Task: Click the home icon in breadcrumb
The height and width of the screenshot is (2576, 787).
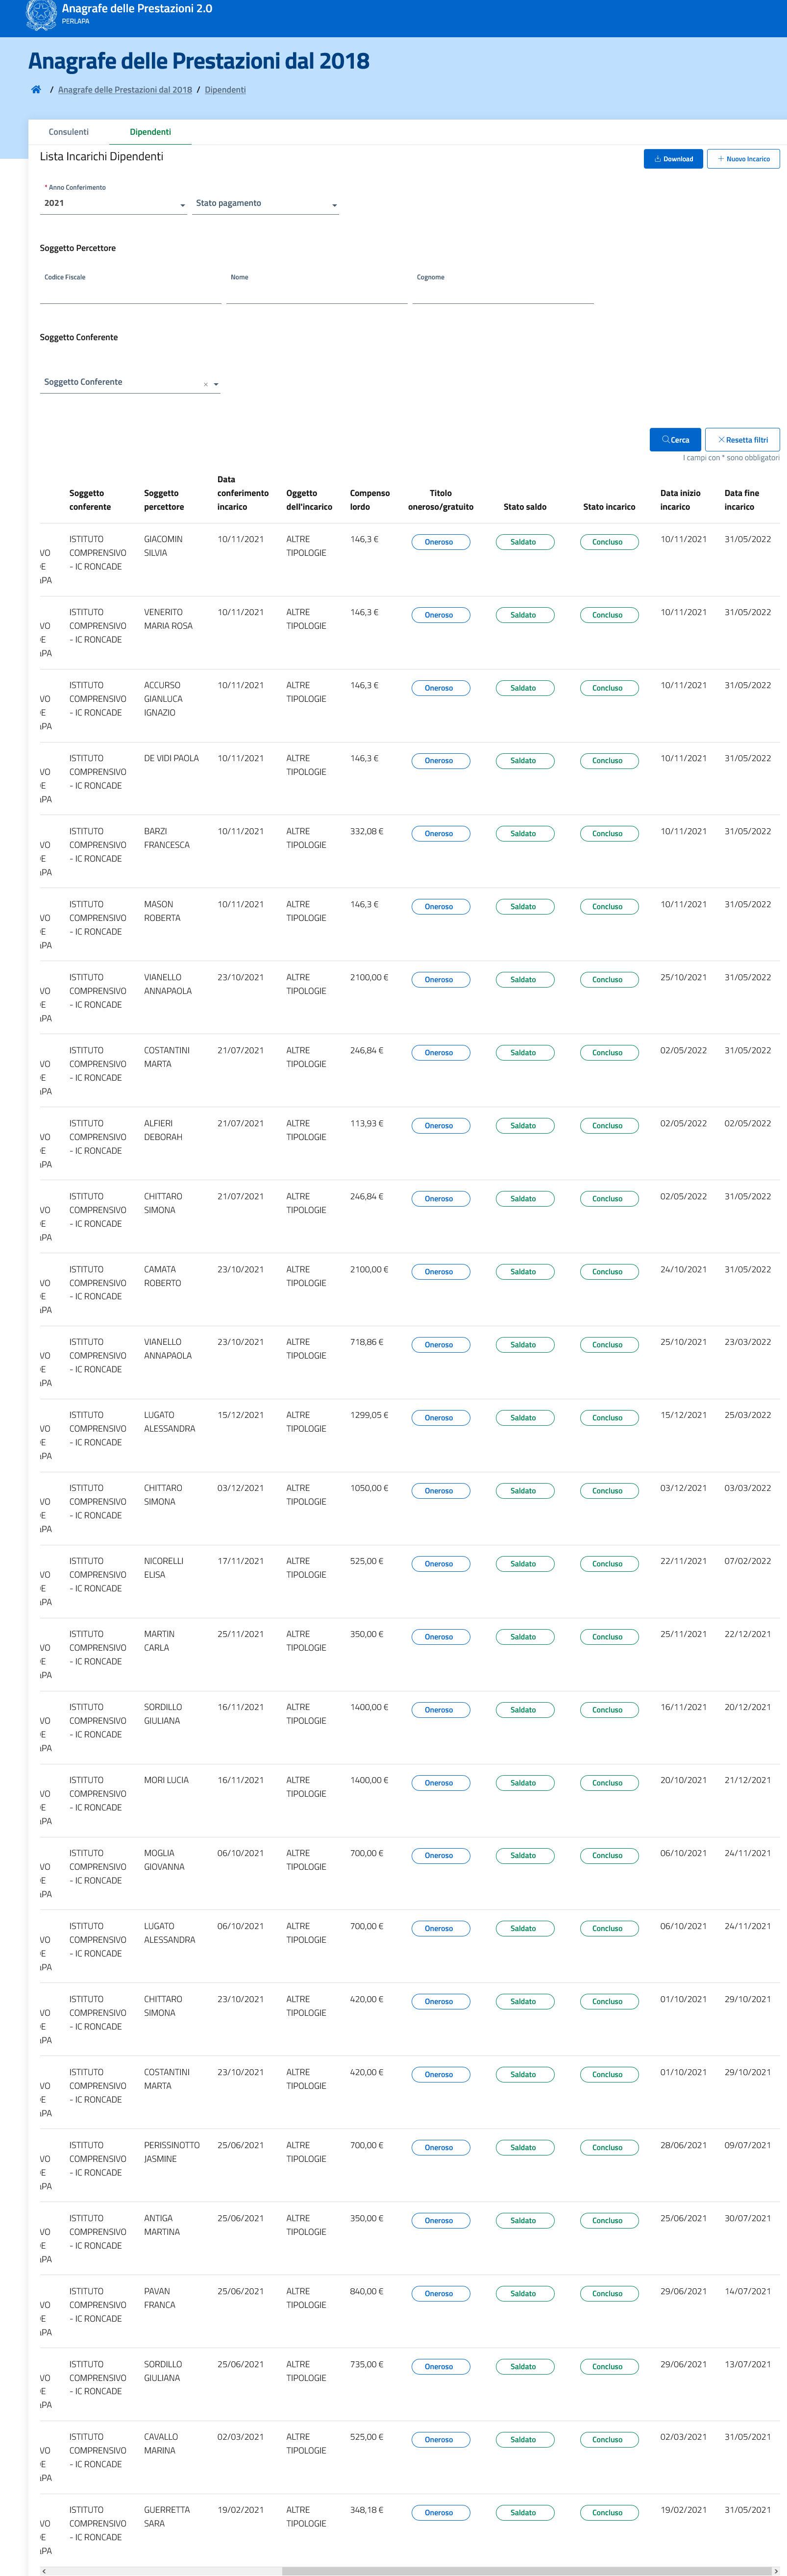Action: pyautogui.click(x=36, y=90)
